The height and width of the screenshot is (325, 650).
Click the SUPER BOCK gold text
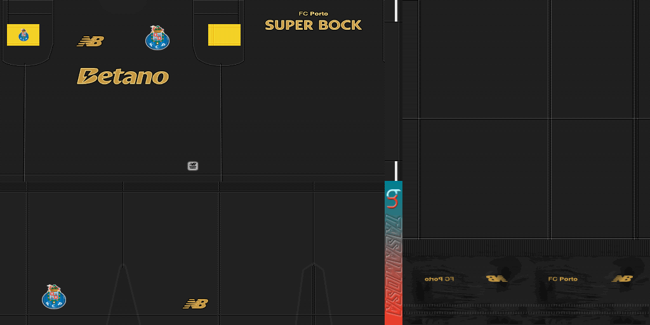coord(313,25)
